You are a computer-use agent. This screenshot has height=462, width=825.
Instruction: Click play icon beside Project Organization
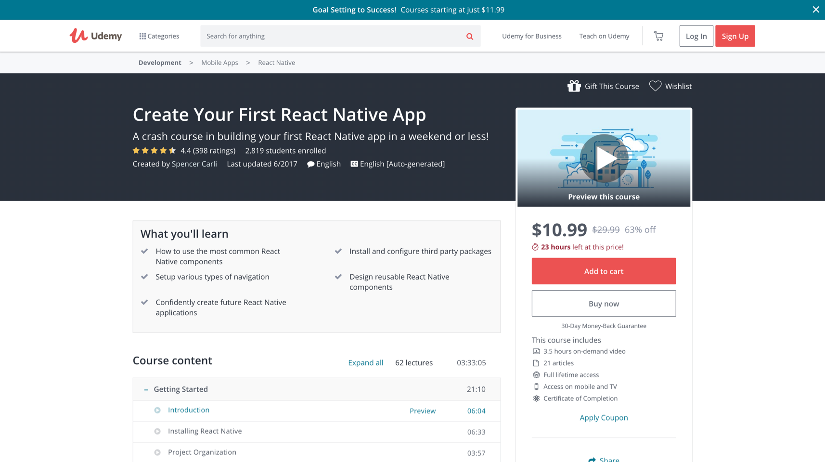point(157,452)
